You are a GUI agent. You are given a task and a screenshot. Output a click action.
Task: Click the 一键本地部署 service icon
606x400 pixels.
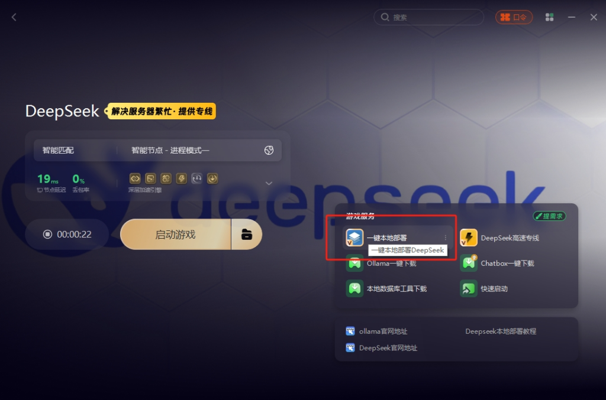[354, 238]
